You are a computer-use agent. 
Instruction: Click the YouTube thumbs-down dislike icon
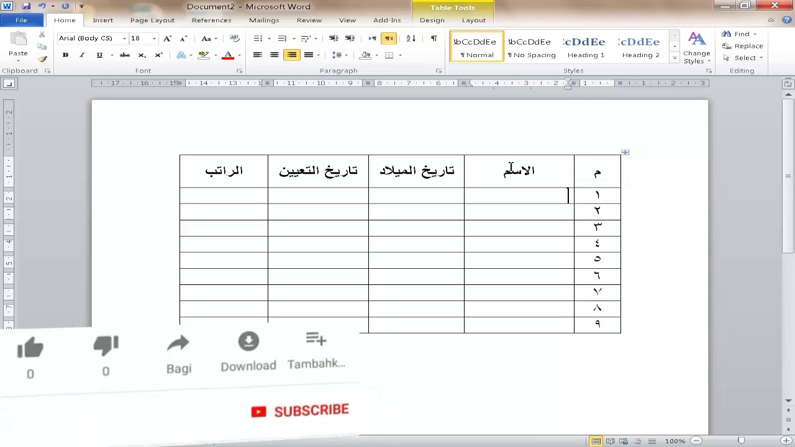click(106, 346)
